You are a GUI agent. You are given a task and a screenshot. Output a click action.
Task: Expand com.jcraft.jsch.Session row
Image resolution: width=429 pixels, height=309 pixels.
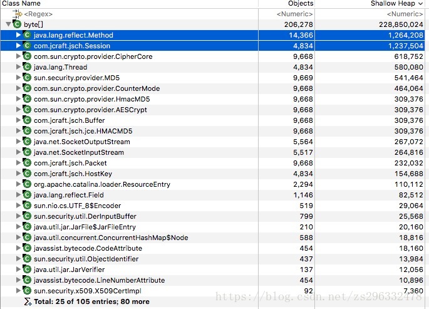click(18, 46)
